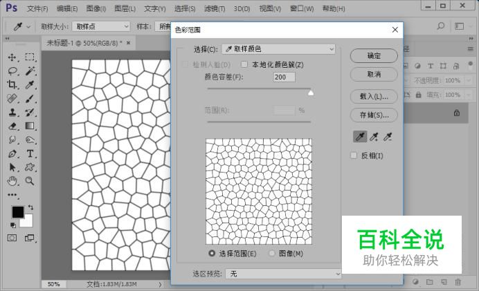Select the Horizontal Type tool

(x=30, y=153)
